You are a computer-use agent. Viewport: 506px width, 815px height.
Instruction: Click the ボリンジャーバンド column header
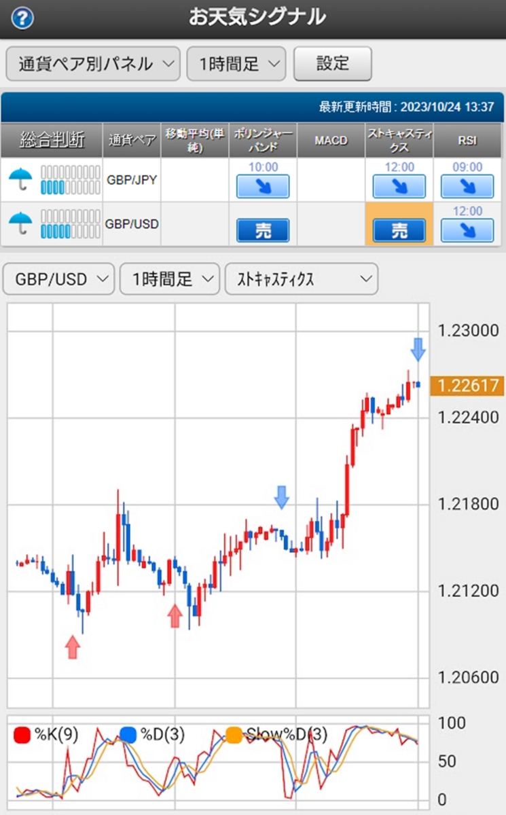(x=263, y=140)
